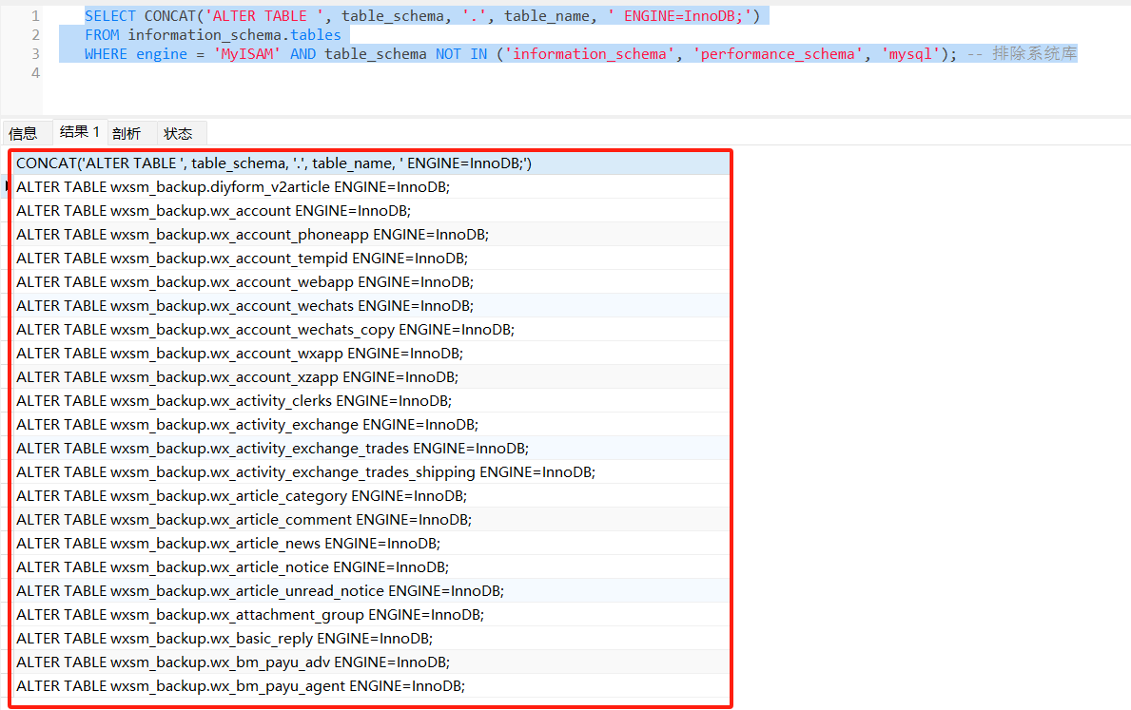
Task: Click the wx_bm_payu_adv result row
Action: tap(372, 663)
